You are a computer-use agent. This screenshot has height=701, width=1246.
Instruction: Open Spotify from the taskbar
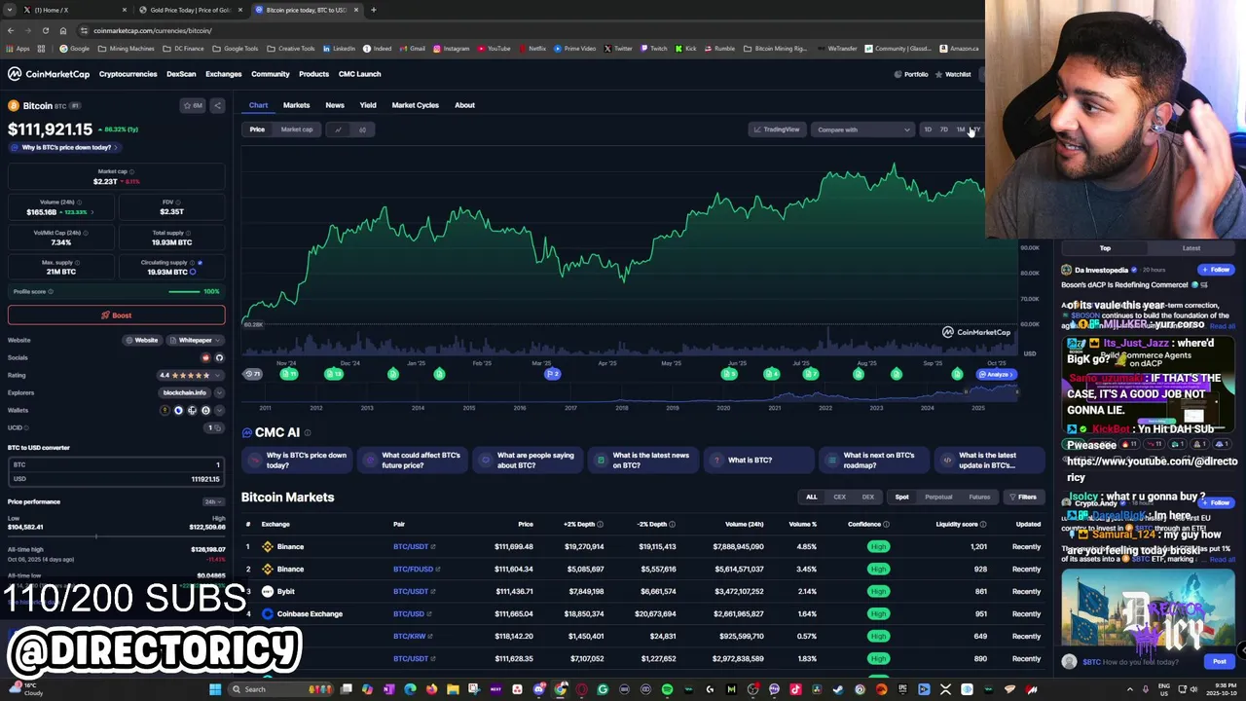[x=667, y=689]
